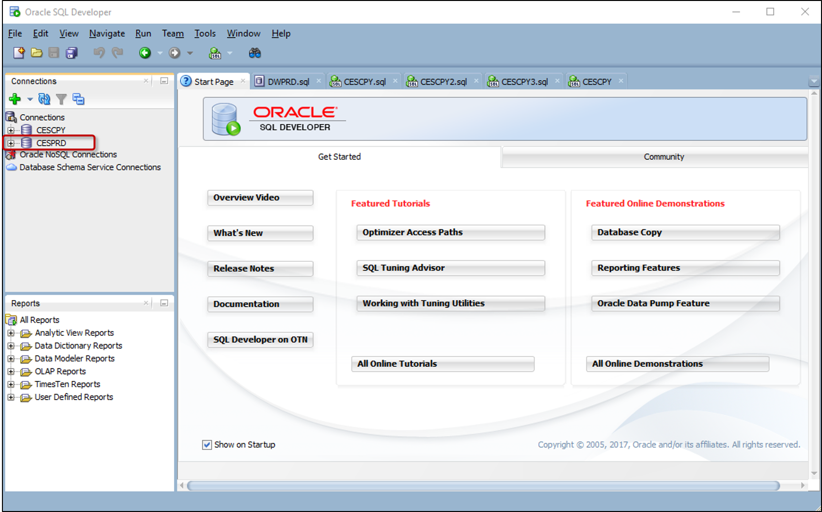Click the Filter funnel icon in Connections
This screenshot has height=512, width=822.
(61, 99)
